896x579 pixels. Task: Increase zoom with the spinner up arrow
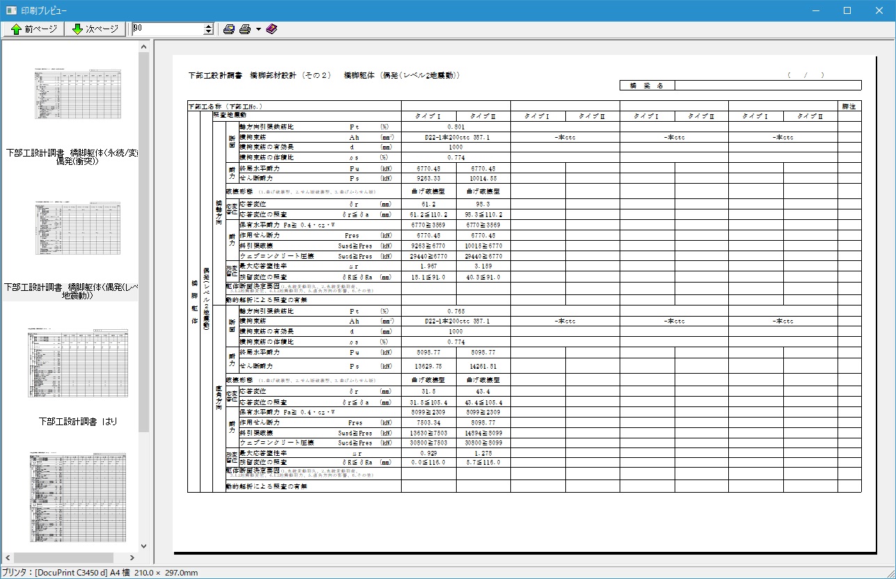click(x=209, y=26)
